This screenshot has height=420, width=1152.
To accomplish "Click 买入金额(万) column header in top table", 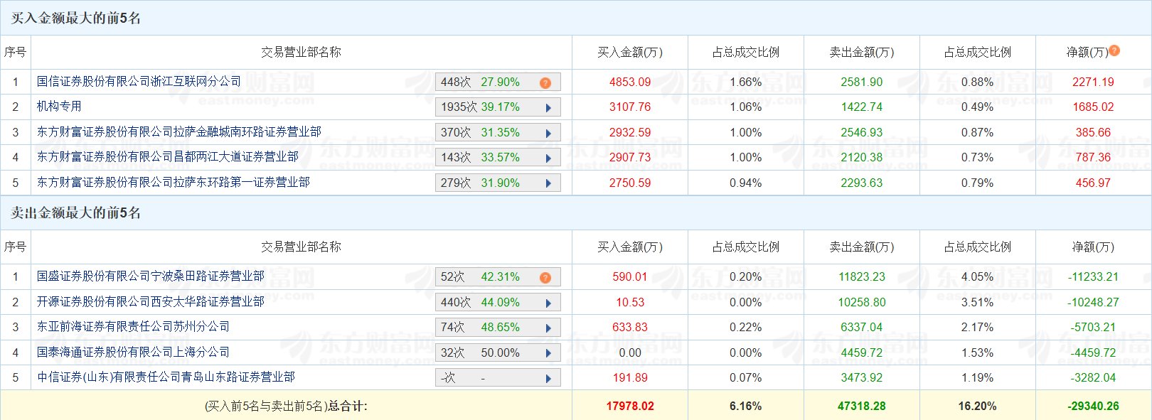I will (x=629, y=53).
